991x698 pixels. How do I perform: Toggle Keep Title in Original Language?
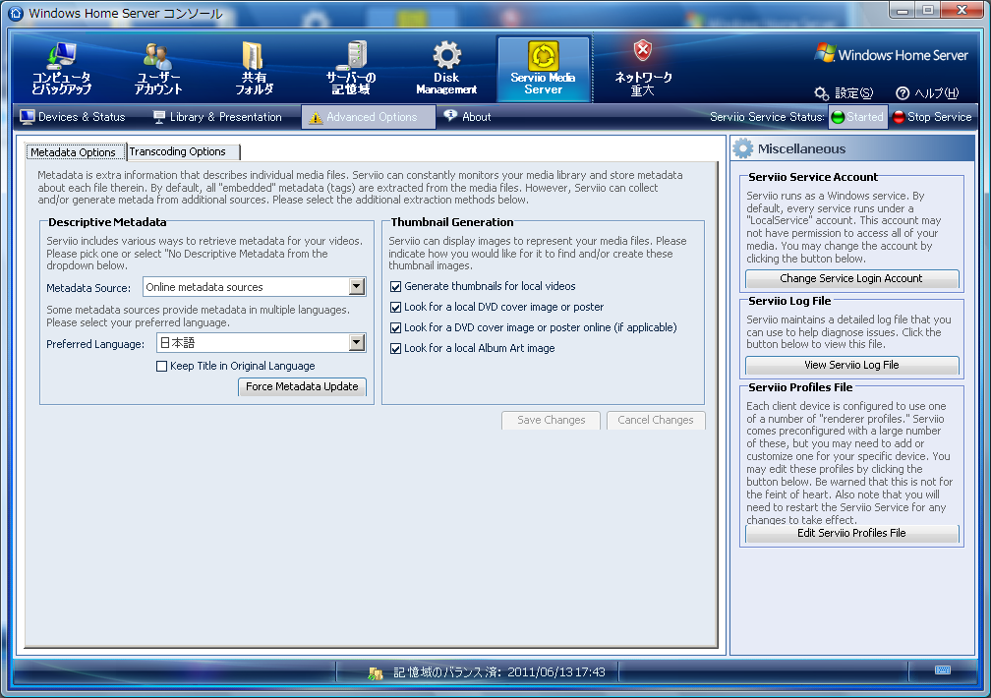tap(162, 367)
